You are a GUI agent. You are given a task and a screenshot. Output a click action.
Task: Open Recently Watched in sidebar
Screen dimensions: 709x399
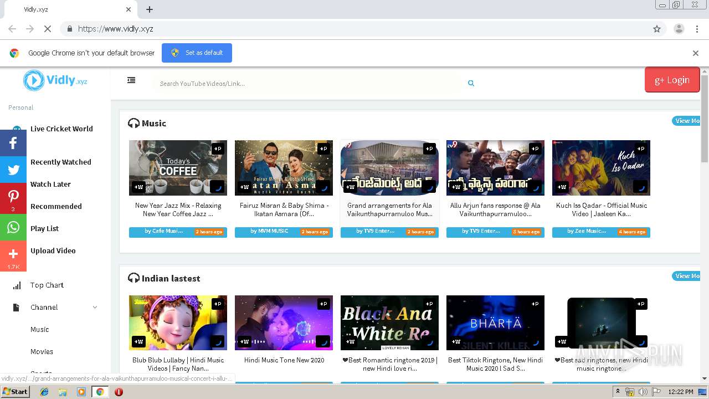click(61, 162)
